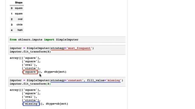Click the 'Shape' column header

[19, 3]
